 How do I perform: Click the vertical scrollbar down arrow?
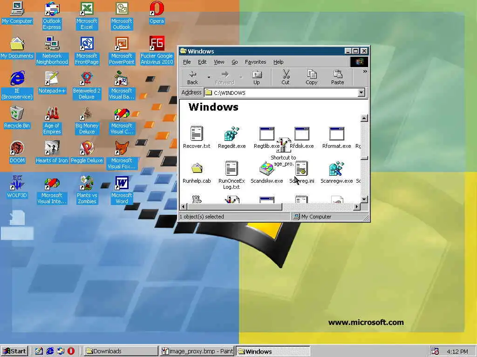364,199
